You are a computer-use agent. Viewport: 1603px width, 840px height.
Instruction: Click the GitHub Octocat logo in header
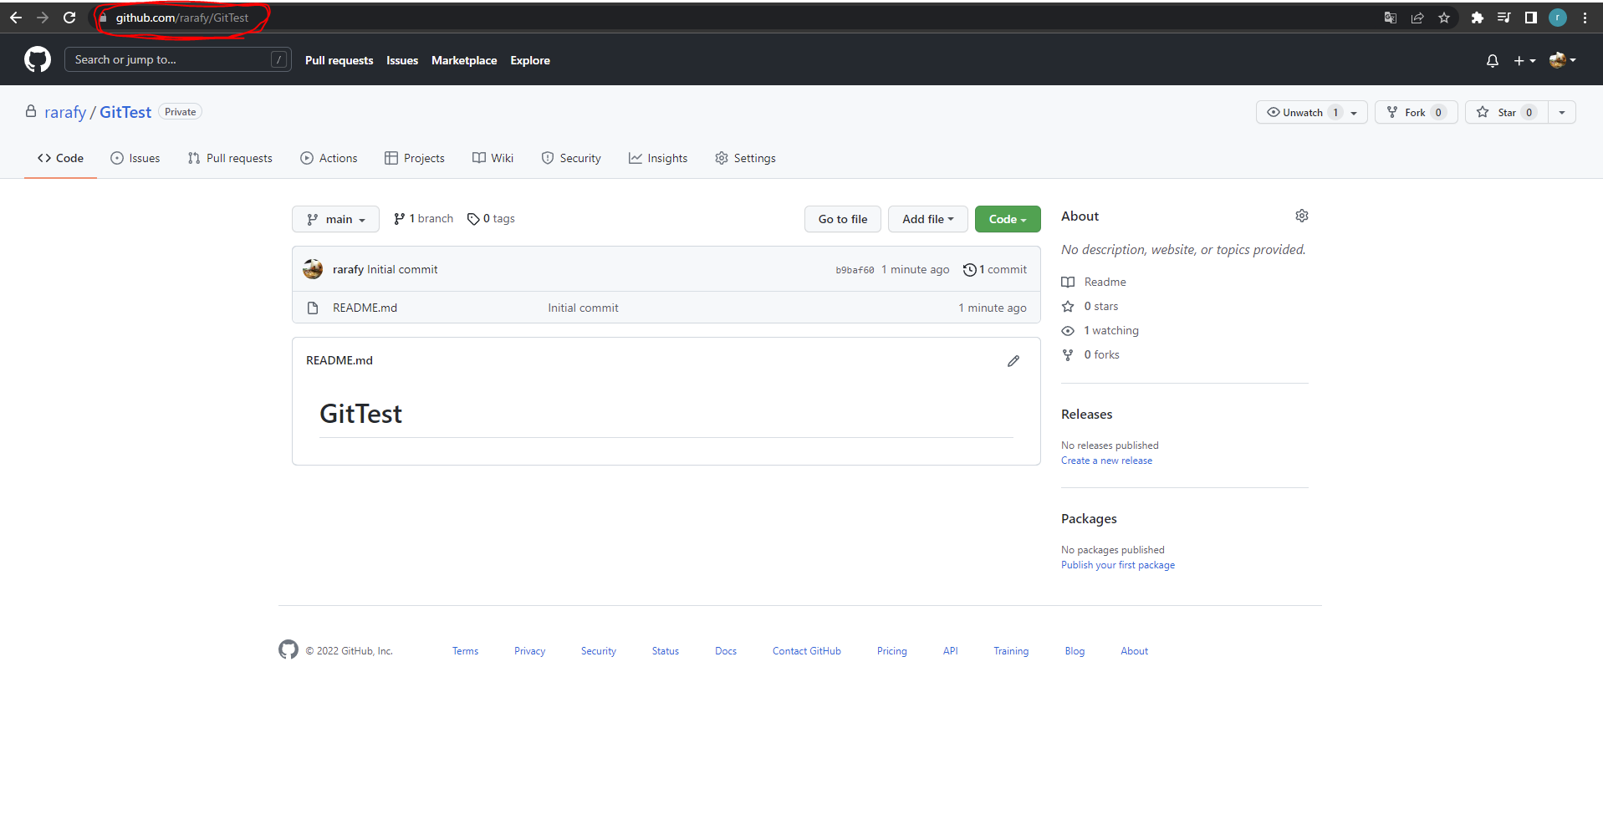[x=38, y=60]
